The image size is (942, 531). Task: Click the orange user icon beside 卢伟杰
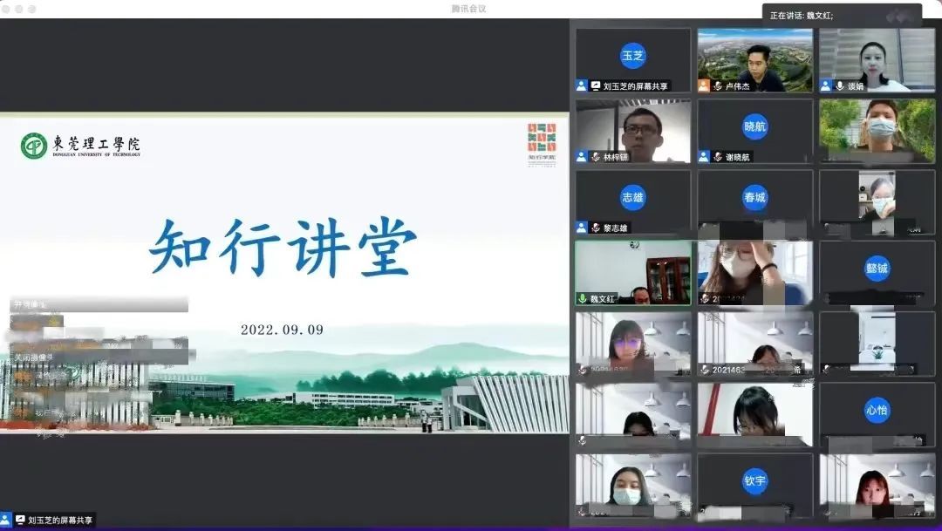pos(704,86)
